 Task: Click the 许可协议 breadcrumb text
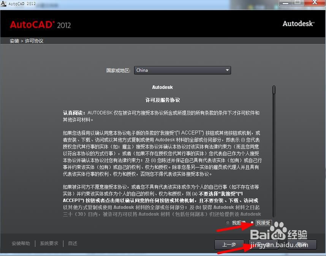point(34,41)
